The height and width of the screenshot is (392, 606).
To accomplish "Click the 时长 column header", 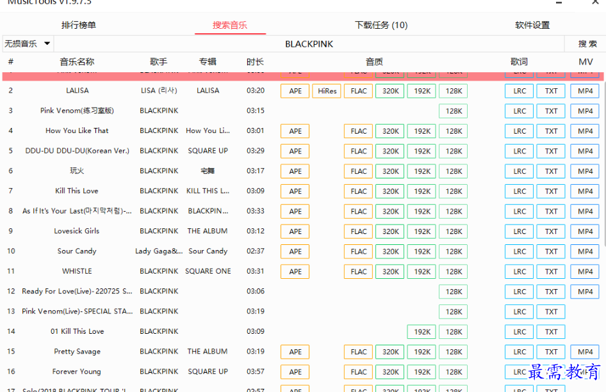I will [x=255, y=62].
